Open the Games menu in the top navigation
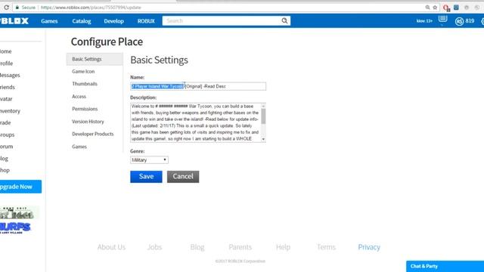This screenshot has height=272, width=484. [49, 21]
